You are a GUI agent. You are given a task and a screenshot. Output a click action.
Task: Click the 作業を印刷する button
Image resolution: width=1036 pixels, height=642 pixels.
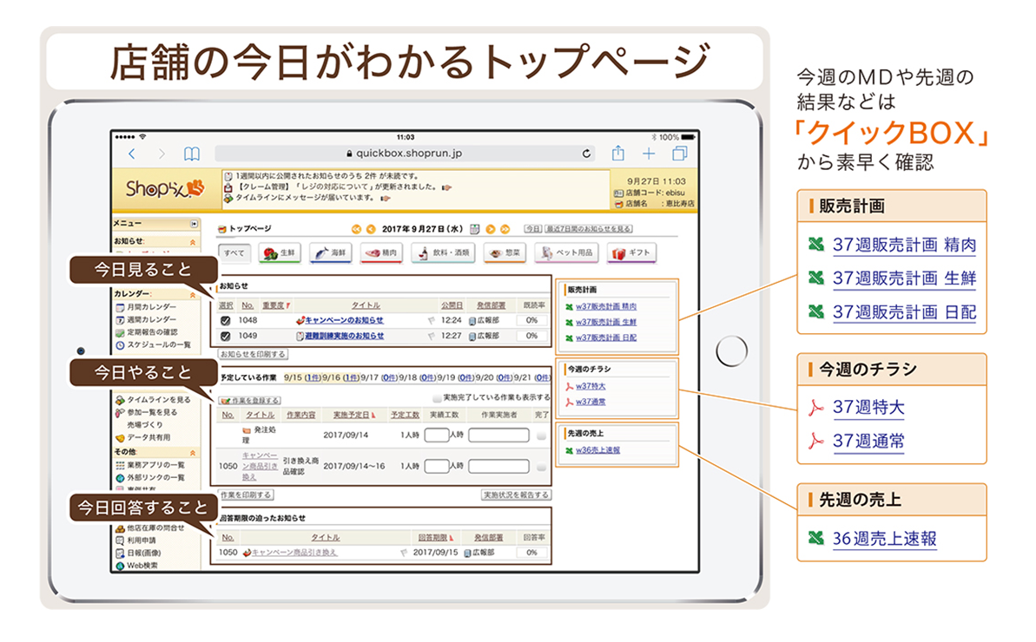point(246,495)
